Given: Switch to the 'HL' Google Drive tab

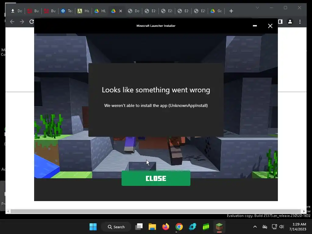Looking at the screenshot, I should tap(100, 11).
